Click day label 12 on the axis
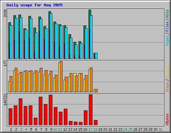This screenshot has width=171, height=133. pos(65,129)
